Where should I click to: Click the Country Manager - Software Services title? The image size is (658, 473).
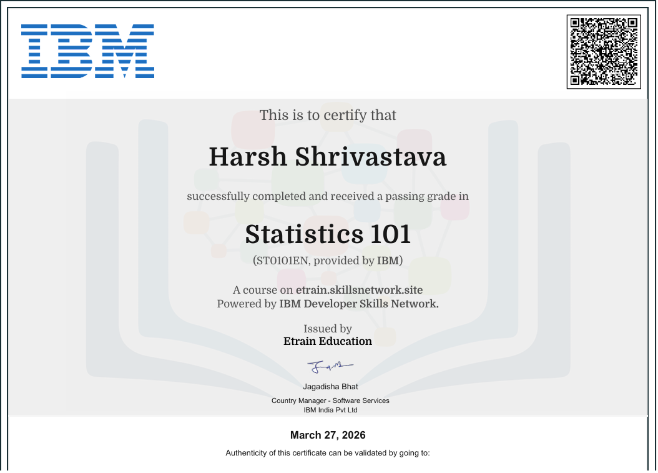330,401
